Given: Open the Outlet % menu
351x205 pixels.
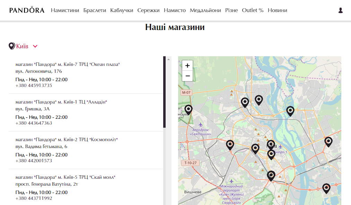Looking at the screenshot, I should point(253,10).
